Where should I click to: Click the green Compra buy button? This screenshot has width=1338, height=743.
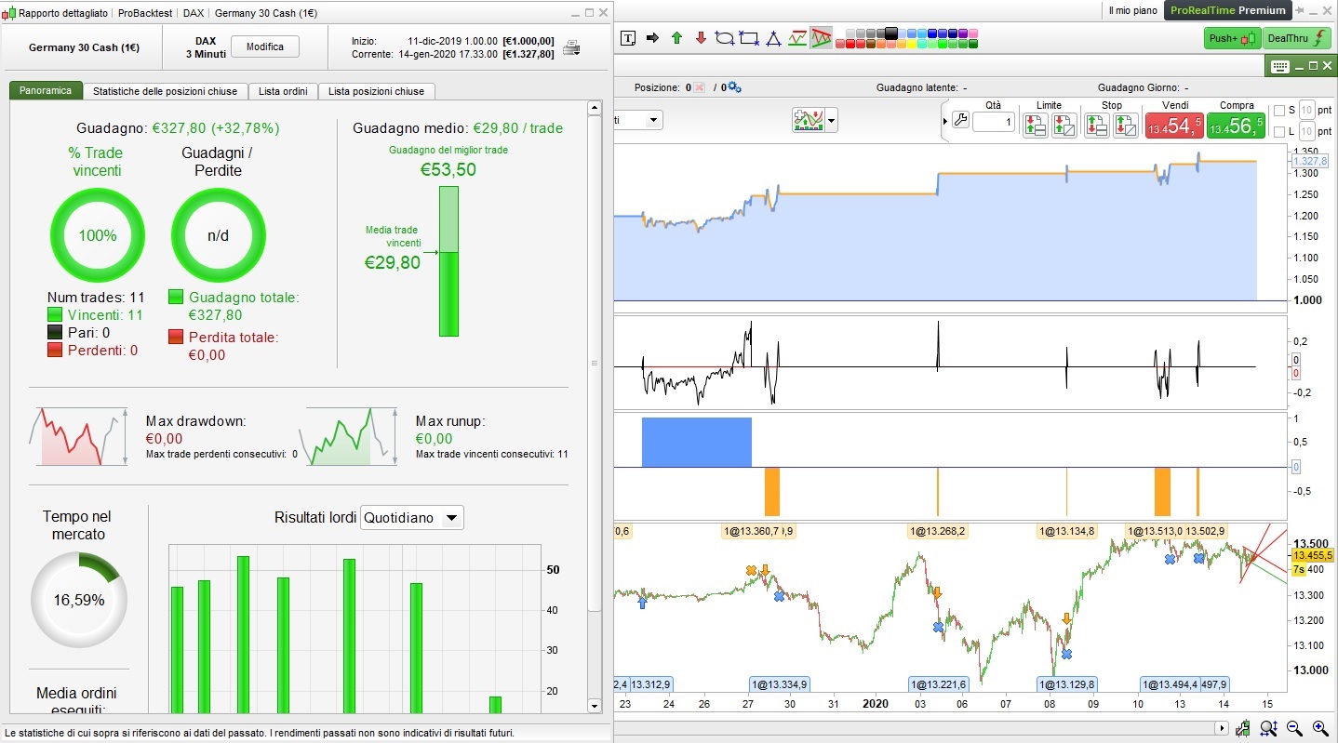(1237, 126)
